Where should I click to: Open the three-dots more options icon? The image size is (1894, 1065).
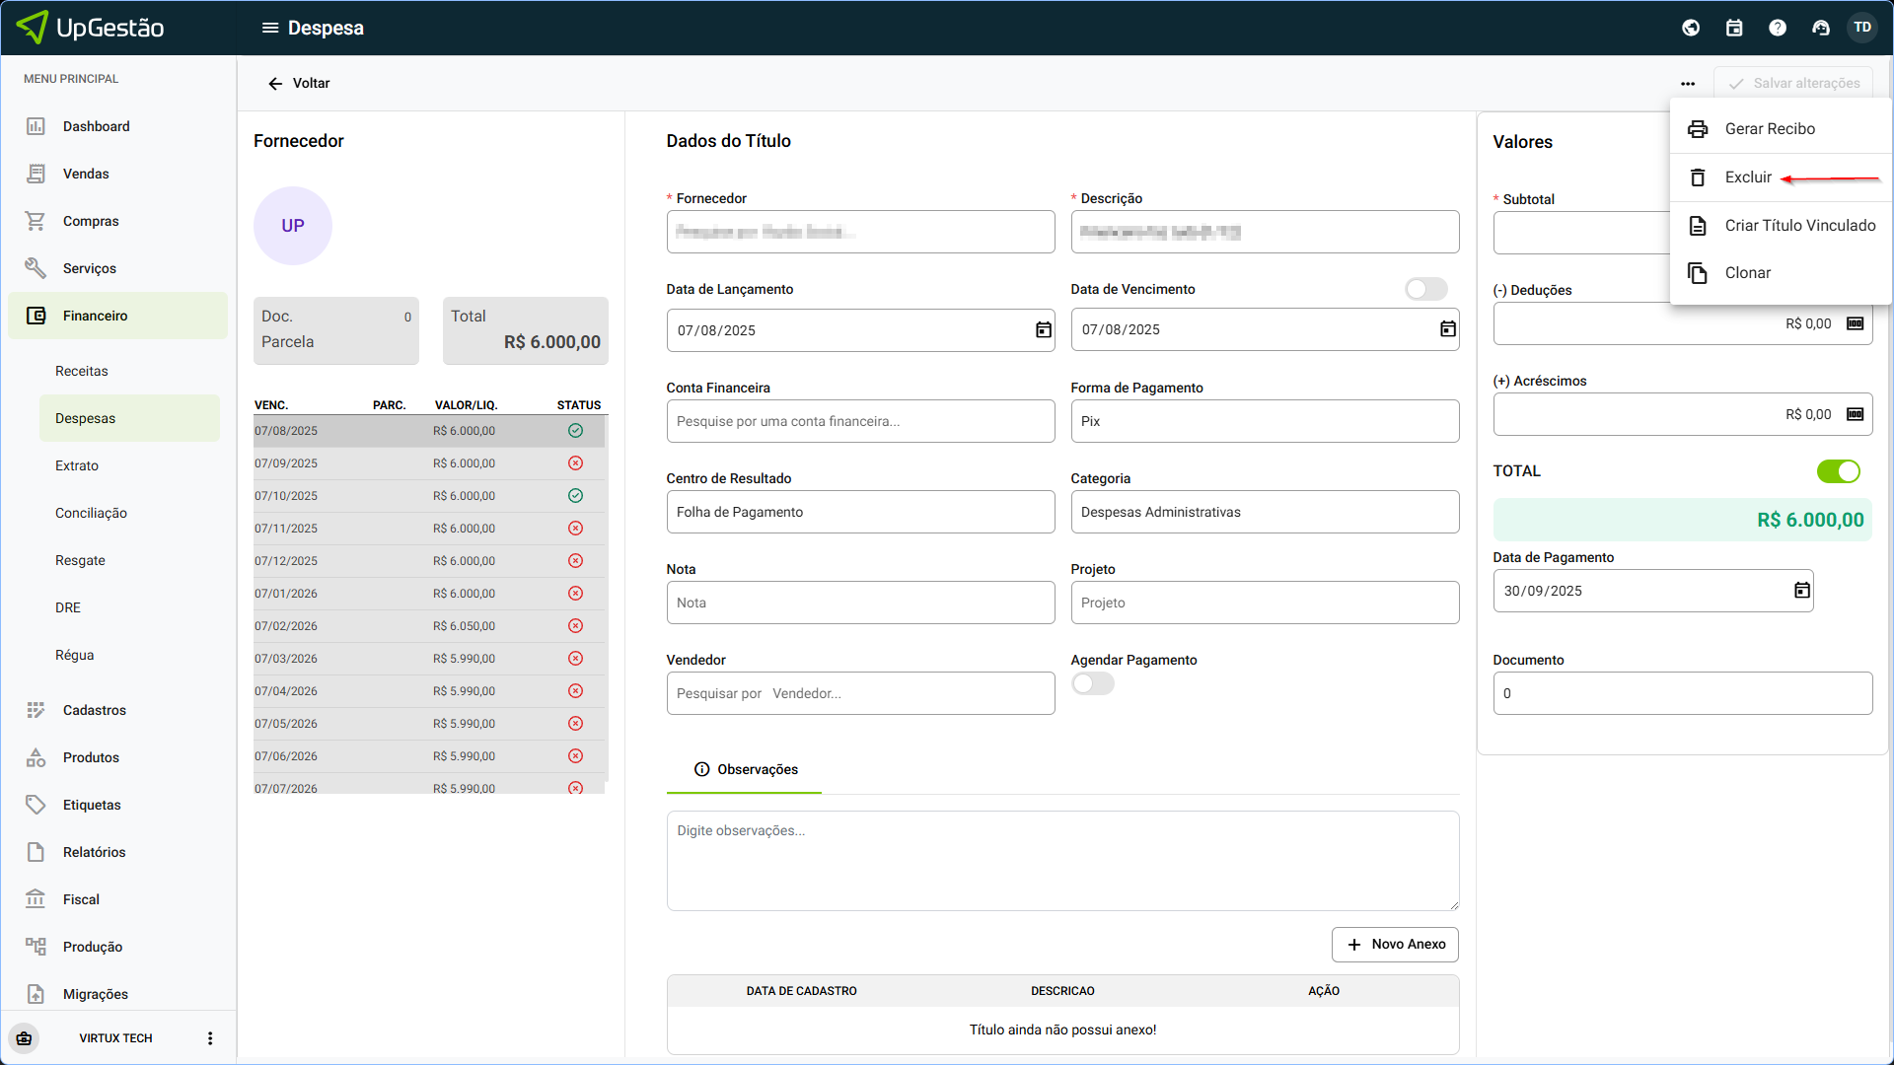[x=1688, y=84]
